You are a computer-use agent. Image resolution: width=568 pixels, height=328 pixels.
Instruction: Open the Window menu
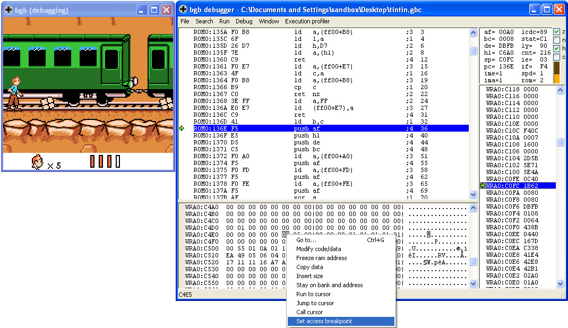coord(269,21)
